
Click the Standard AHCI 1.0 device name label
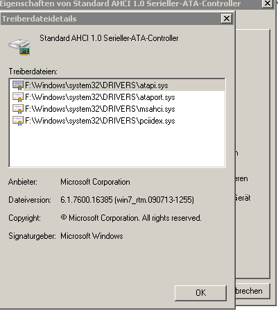point(109,38)
